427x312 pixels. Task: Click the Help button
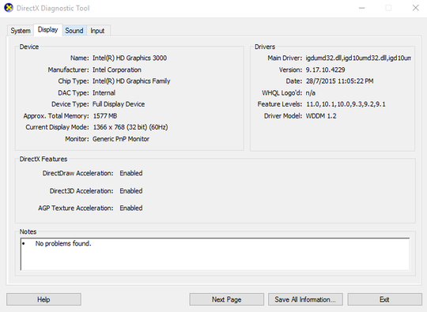(43, 299)
